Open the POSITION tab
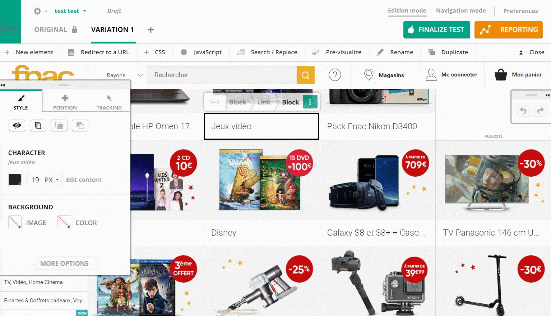The image size is (551, 316). 65,102
